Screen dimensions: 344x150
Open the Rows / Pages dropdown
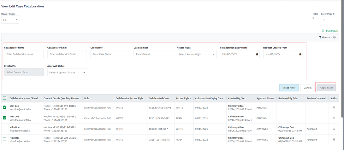[10, 20]
